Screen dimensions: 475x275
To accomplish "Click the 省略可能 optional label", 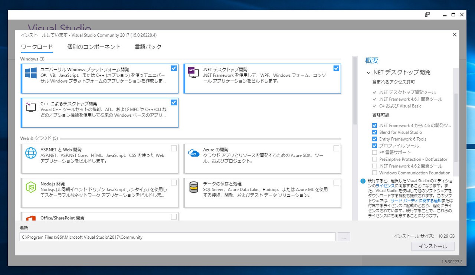I will pyautogui.click(x=381, y=115).
